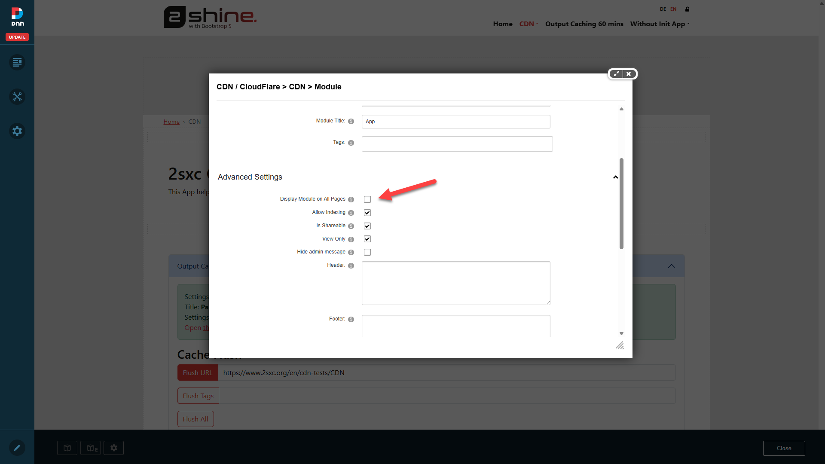The width and height of the screenshot is (825, 464).
Task: Click the resize handle at the modal's corner
Action: coord(620,345)
